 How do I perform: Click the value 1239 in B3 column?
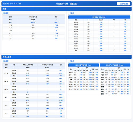pos(47,70)
